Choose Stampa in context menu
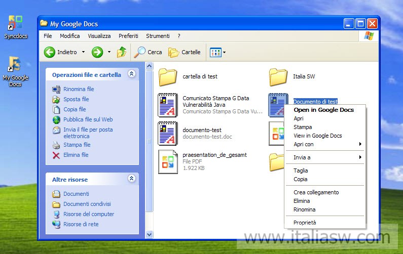This screenshot has height=254, width=403. [325, 127]
